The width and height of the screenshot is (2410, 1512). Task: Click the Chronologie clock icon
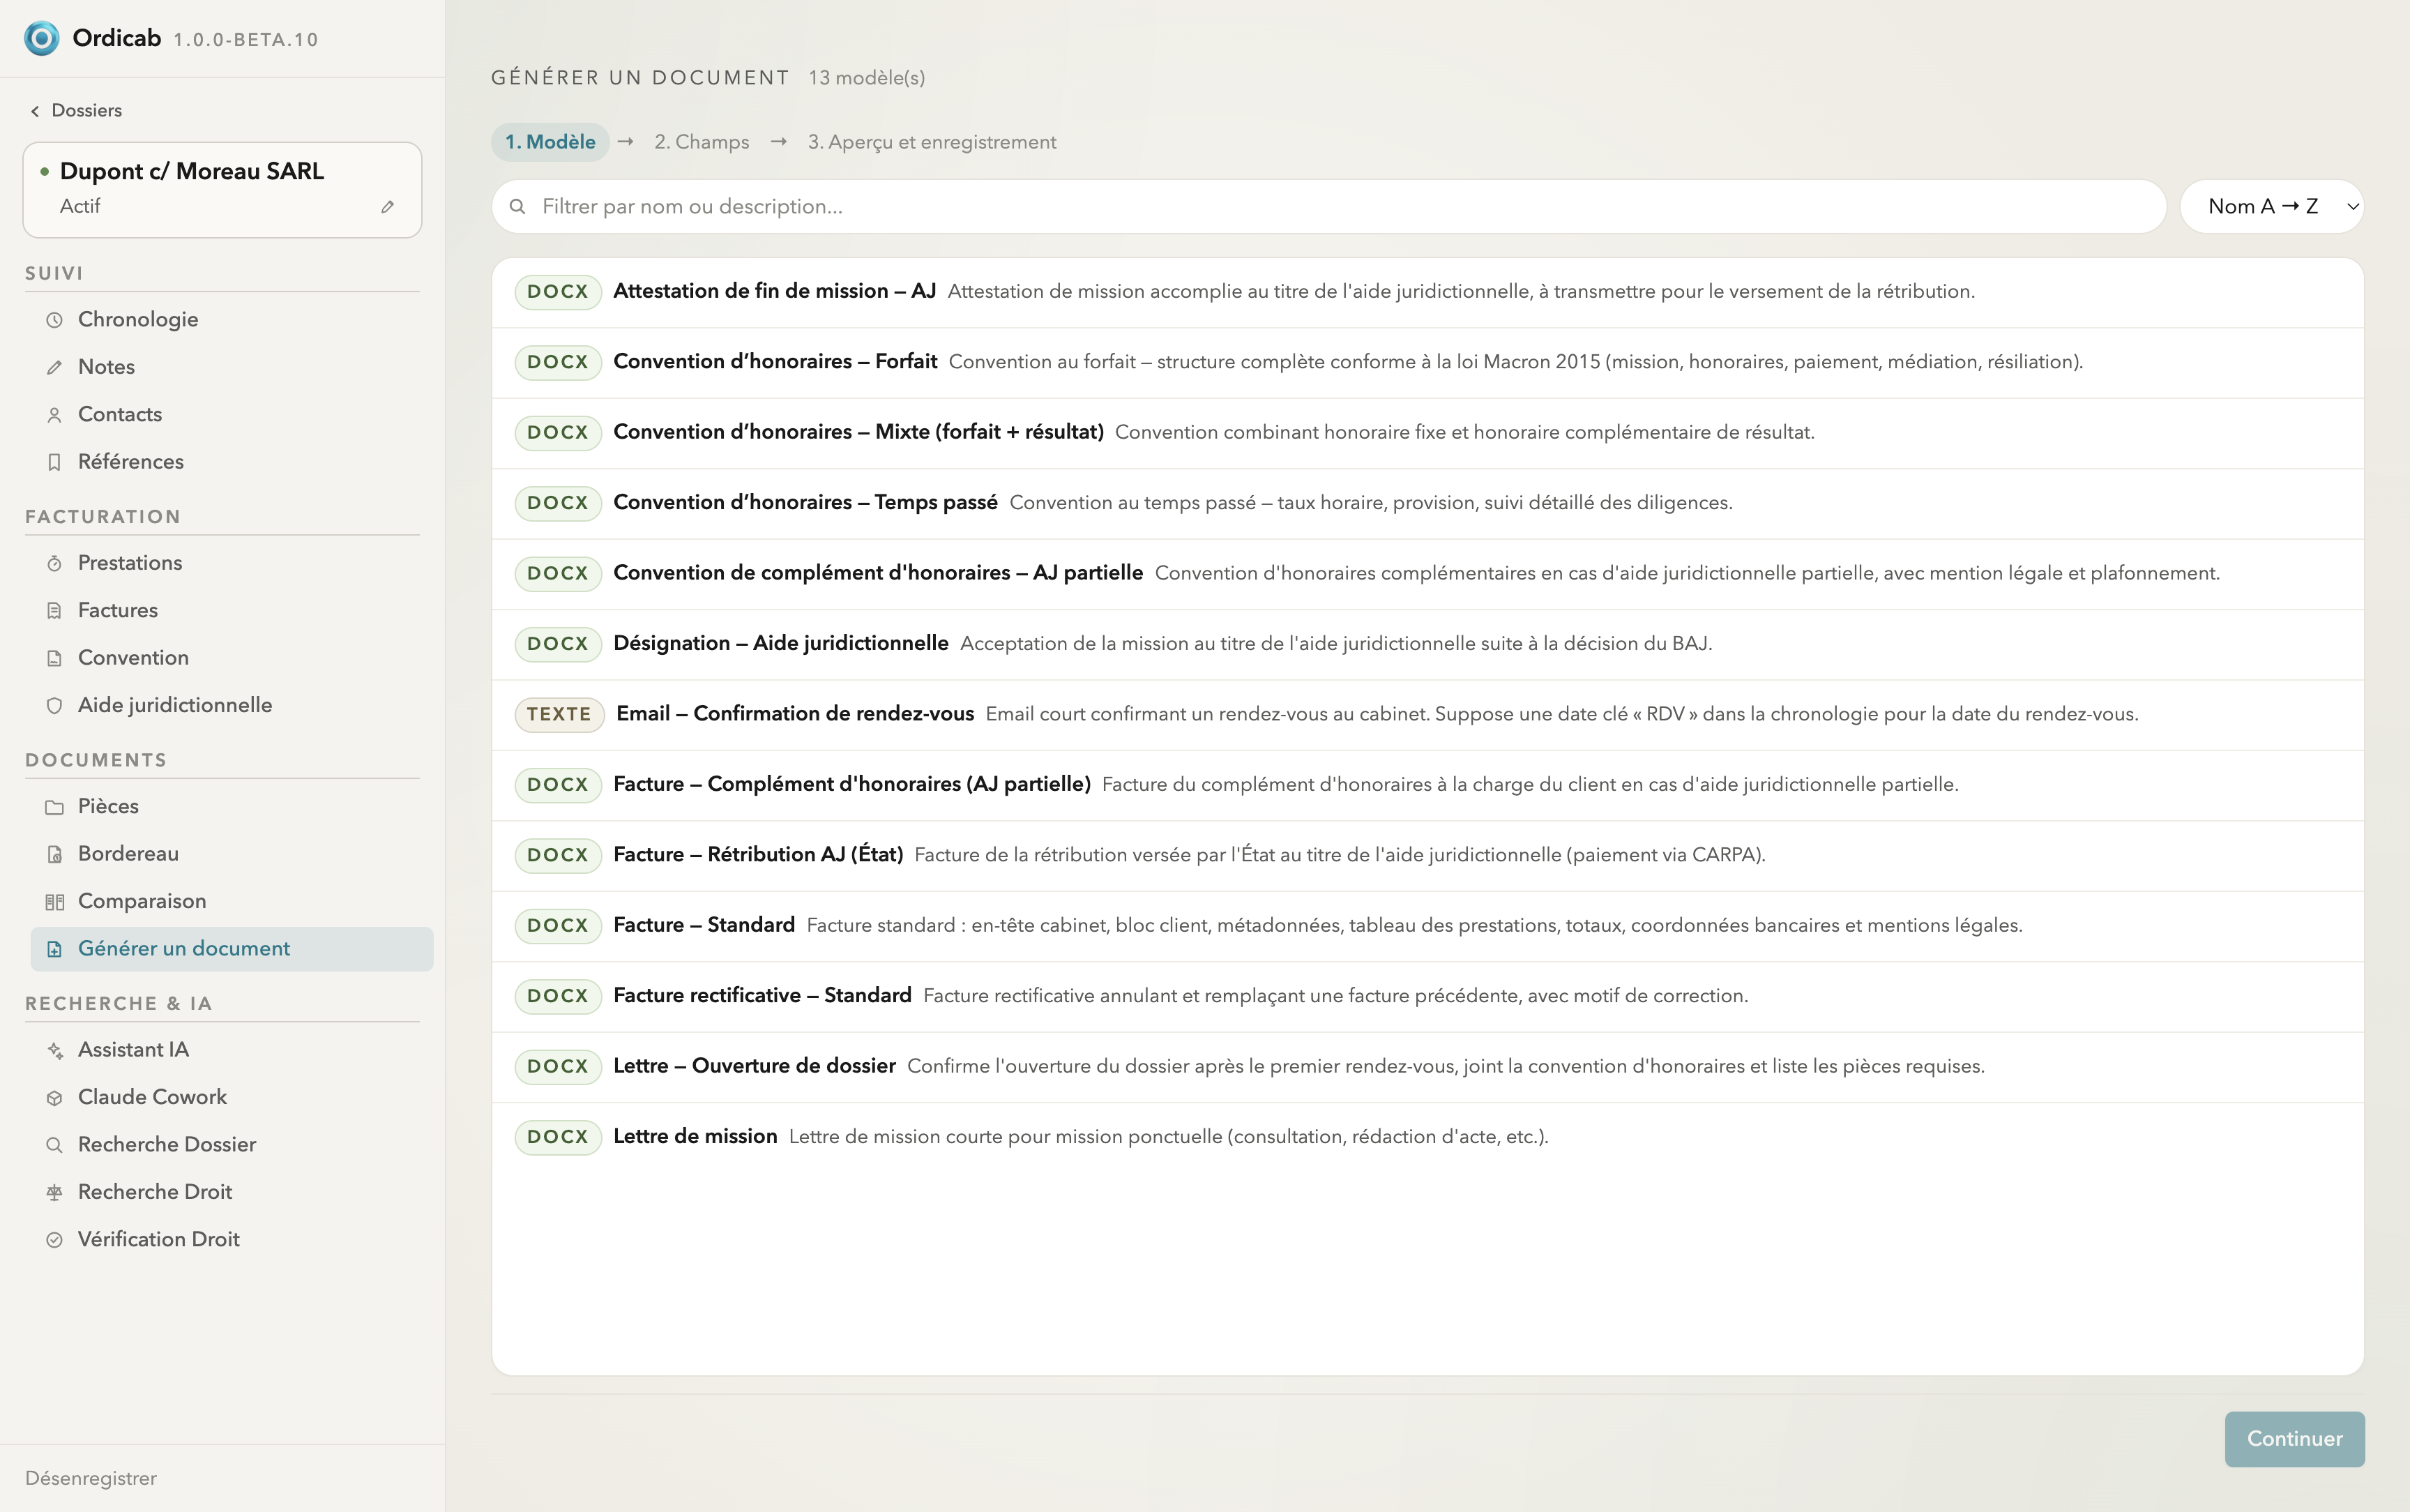(55, 320)
